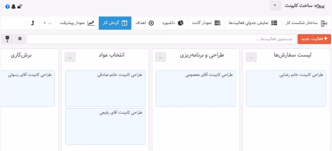Screen dimensions: 332x151
Task: Click the unlocked padlock icon
Action: (x=20, y=7)
